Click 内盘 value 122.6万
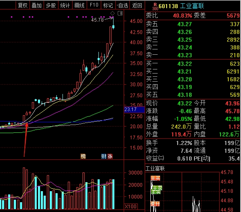This screenshot has height=212, width=241. click(229, 134)
